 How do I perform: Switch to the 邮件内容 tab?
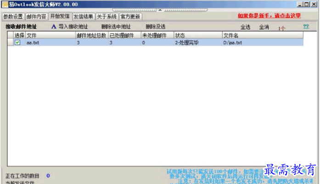click(36, 16)
